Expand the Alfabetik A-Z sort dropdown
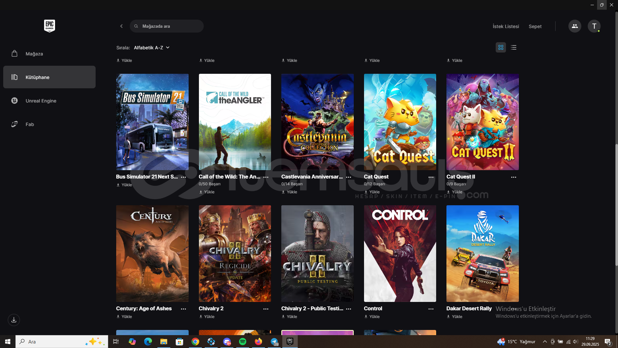618x348 pixels. click(x=151, y=48)
